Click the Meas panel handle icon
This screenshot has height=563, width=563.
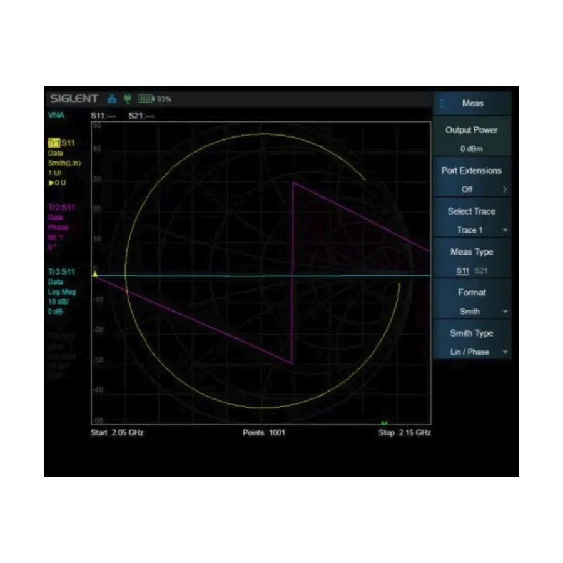[442, 103]
